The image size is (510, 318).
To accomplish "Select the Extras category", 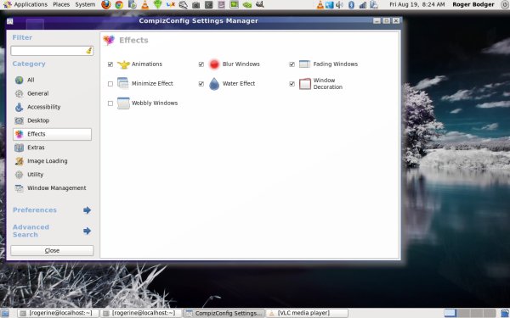I will tap(52, 148).
